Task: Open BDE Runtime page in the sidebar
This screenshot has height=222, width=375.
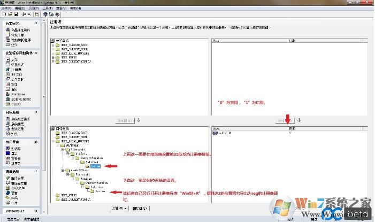Action: [18, 99]
